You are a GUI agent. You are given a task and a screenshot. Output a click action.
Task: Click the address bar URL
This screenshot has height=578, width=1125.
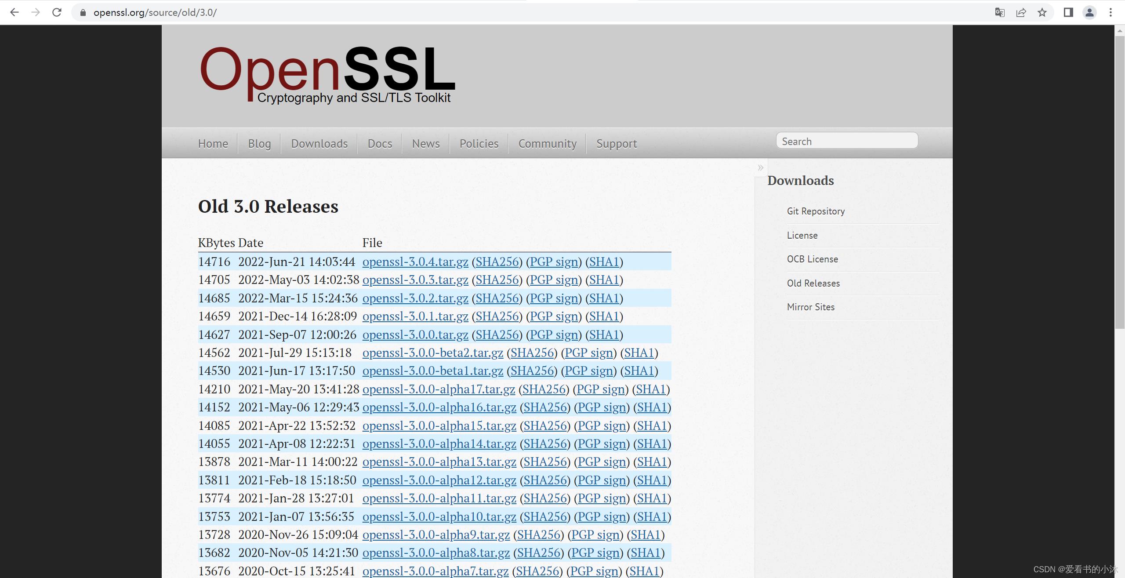[155, 12]
